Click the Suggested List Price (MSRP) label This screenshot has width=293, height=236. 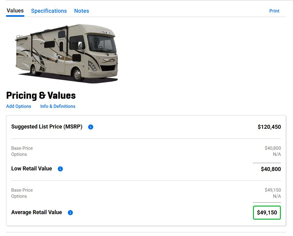point(47,127)
